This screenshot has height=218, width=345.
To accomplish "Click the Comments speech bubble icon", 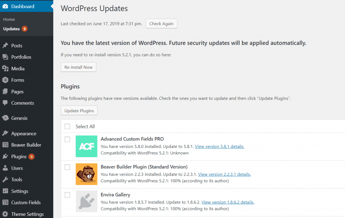I will click(5, 103).
